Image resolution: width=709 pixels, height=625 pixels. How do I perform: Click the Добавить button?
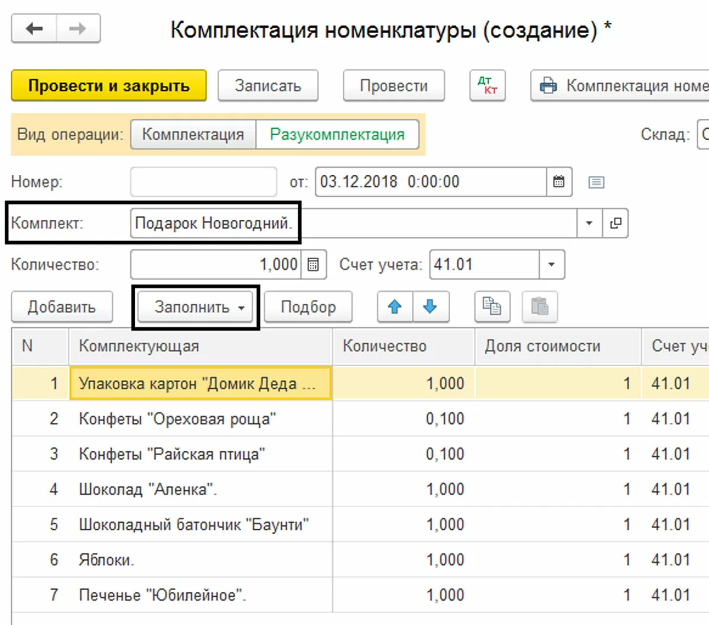coord(61,307)
